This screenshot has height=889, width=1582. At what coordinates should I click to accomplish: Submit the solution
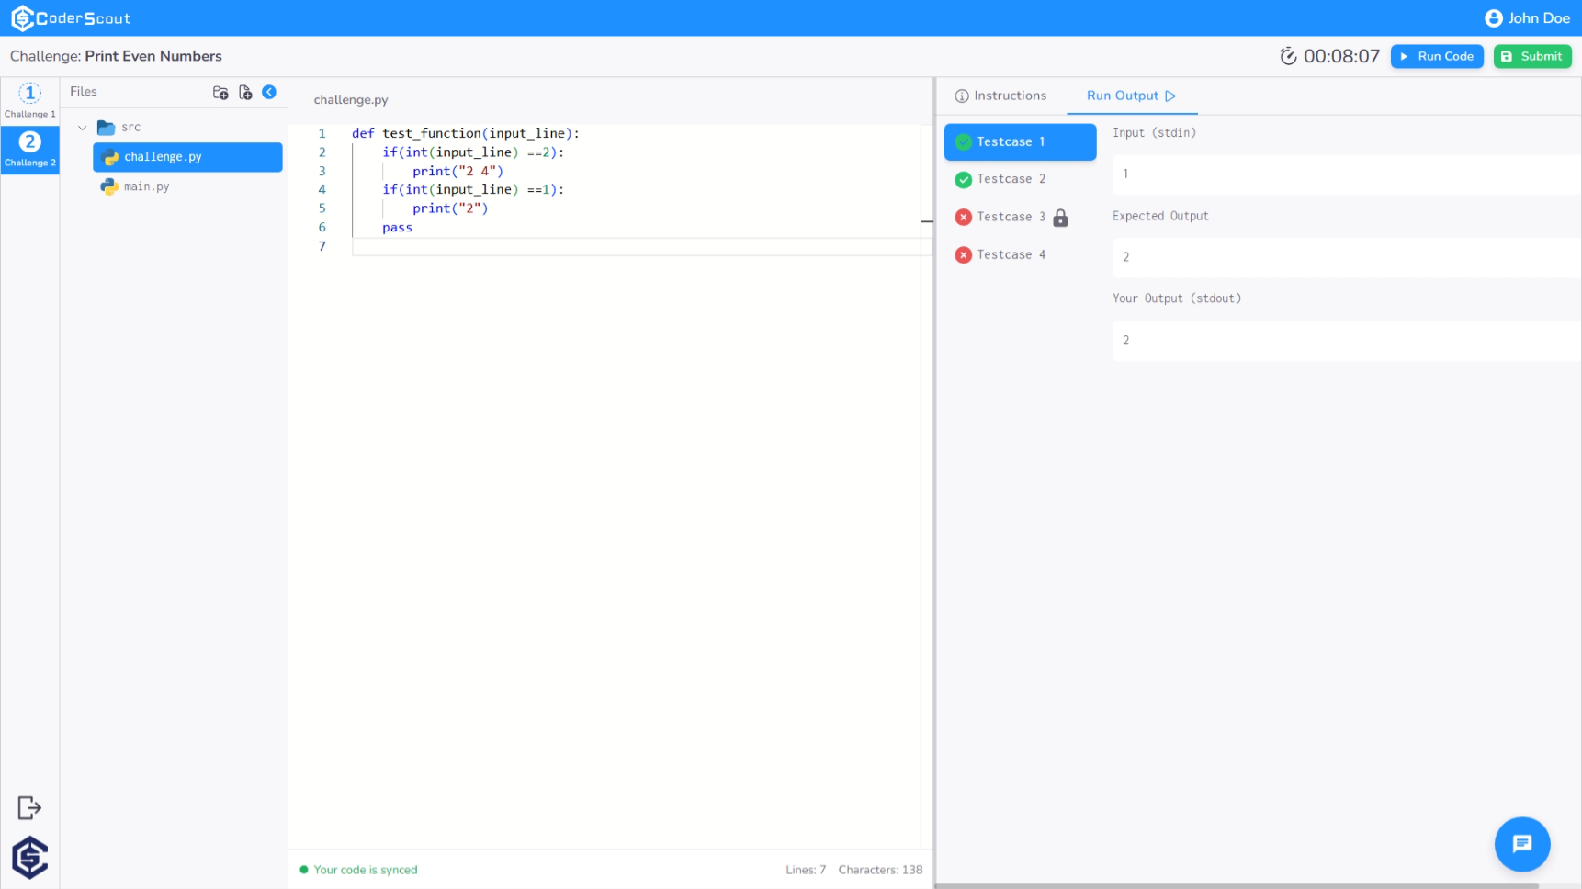coord(1531,56)
